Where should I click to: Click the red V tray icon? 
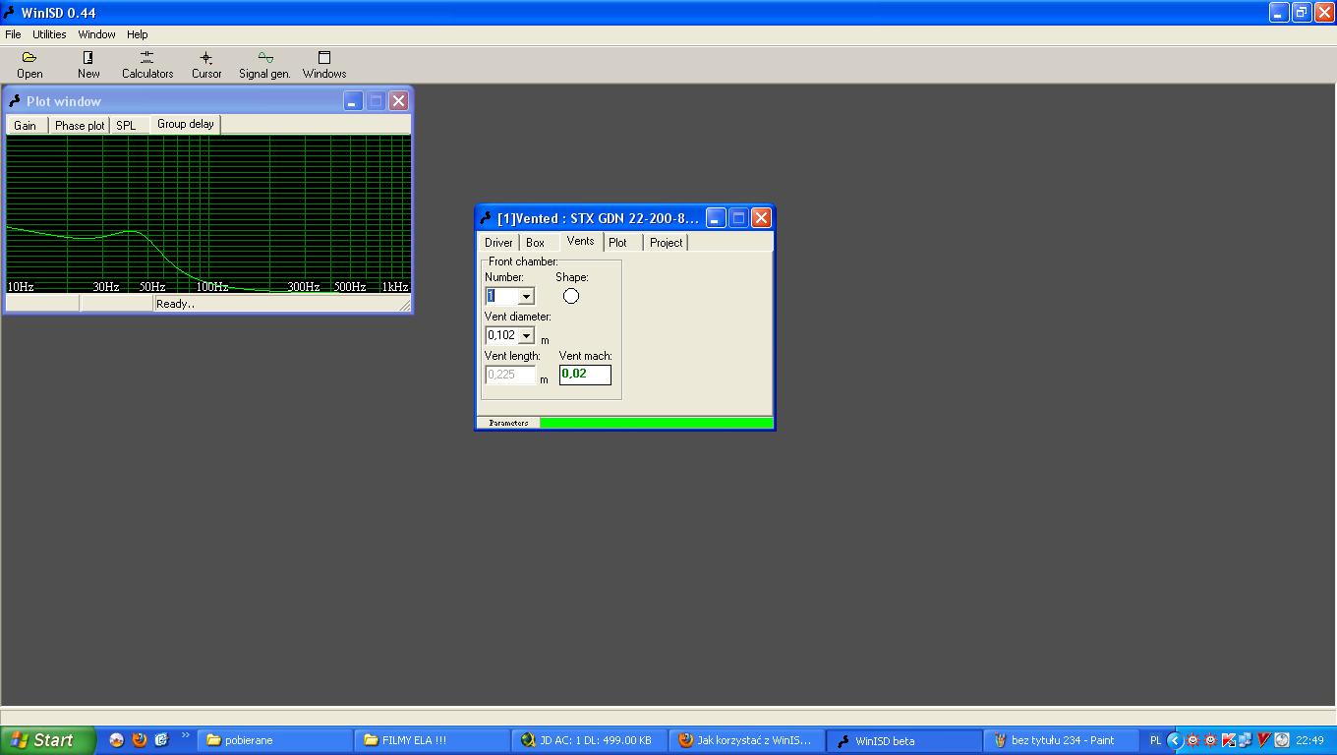tap(1264, 740)
